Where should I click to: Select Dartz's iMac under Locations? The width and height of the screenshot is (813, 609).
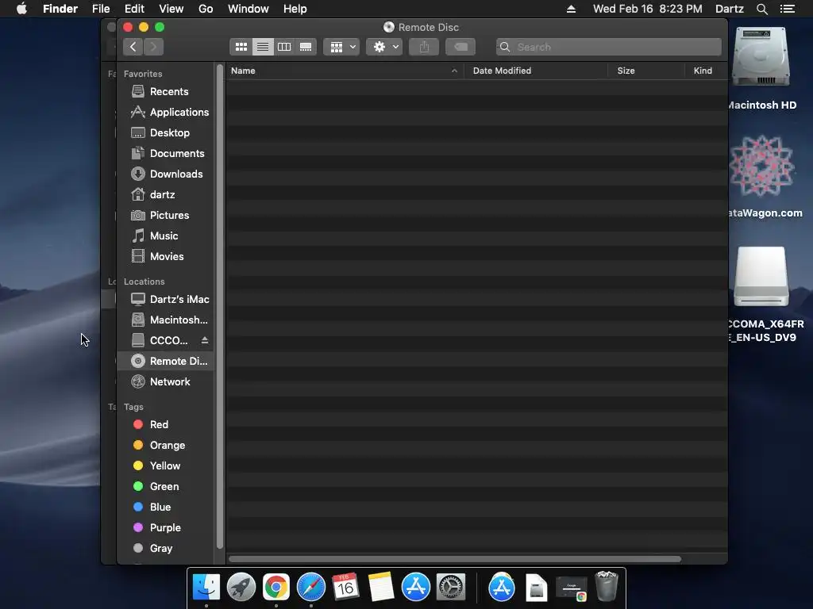[x=166, y=299]
